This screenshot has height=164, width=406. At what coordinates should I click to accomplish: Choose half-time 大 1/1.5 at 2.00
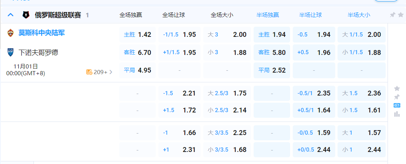tap(362, 35)
